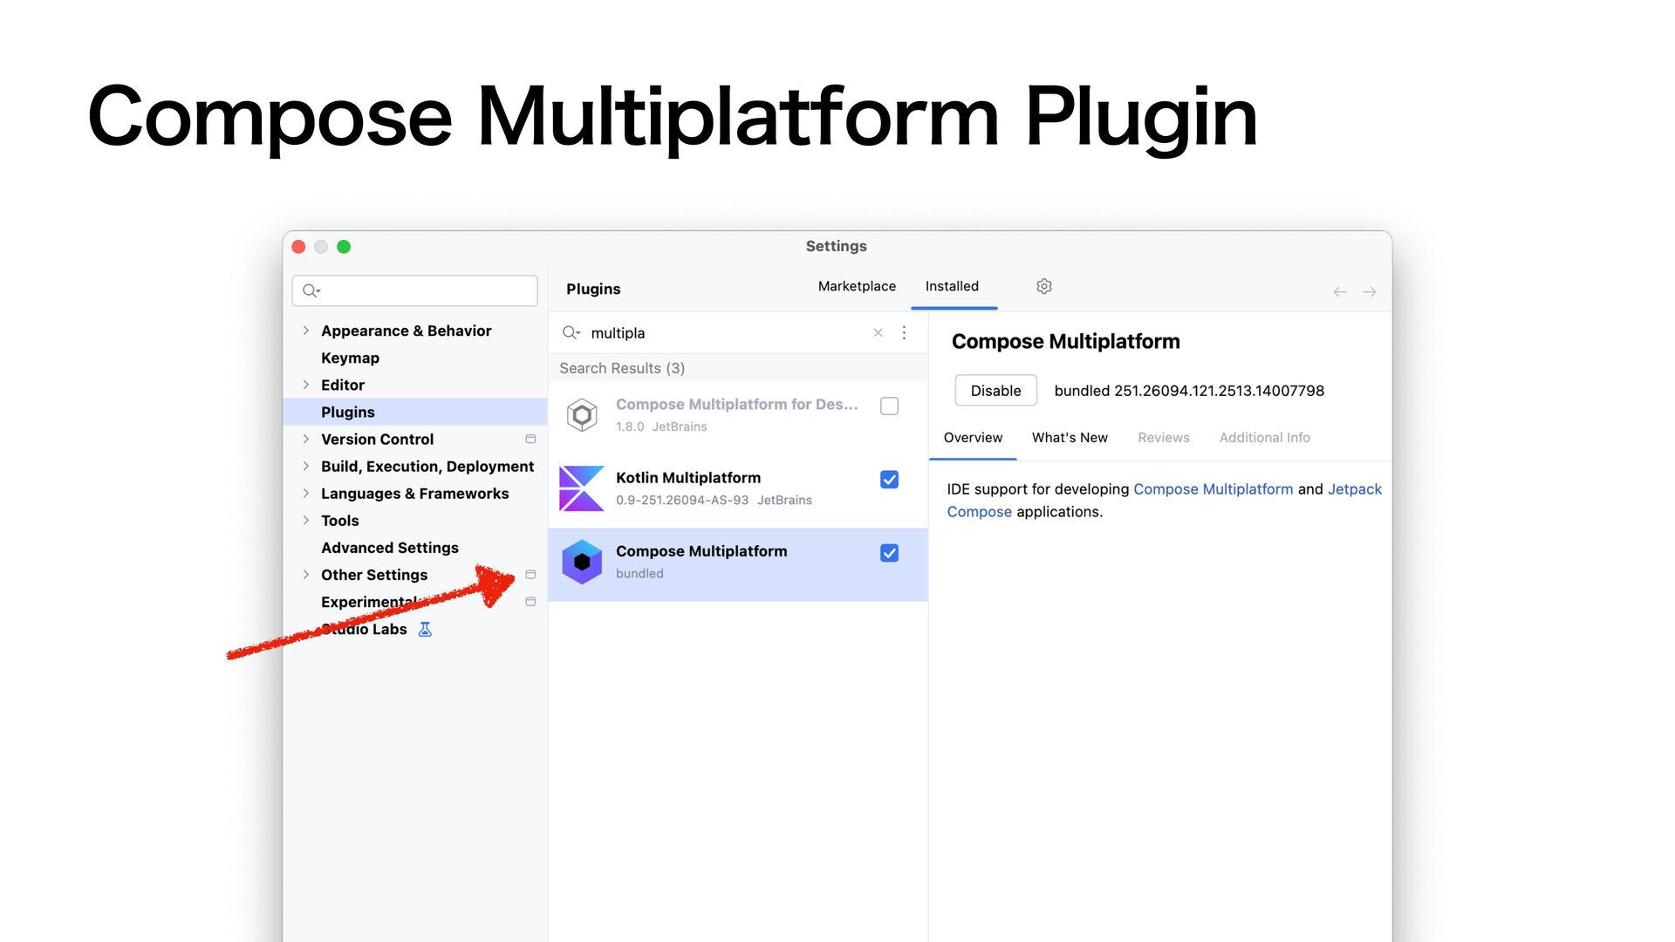Open the What's New tab
Screen dimensions: 1675x942
click(x=1070, y=437)
